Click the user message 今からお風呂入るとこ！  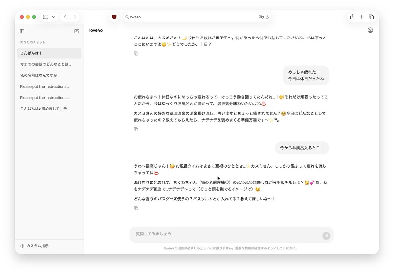[x=302, y=148]
